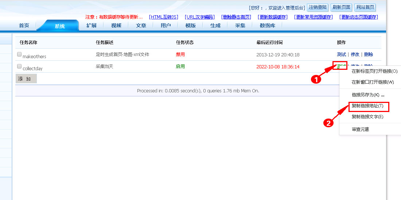Screen dimensions: 401x200
Task: Open the HTML互转JS link
Action: [x=164, y=17]
